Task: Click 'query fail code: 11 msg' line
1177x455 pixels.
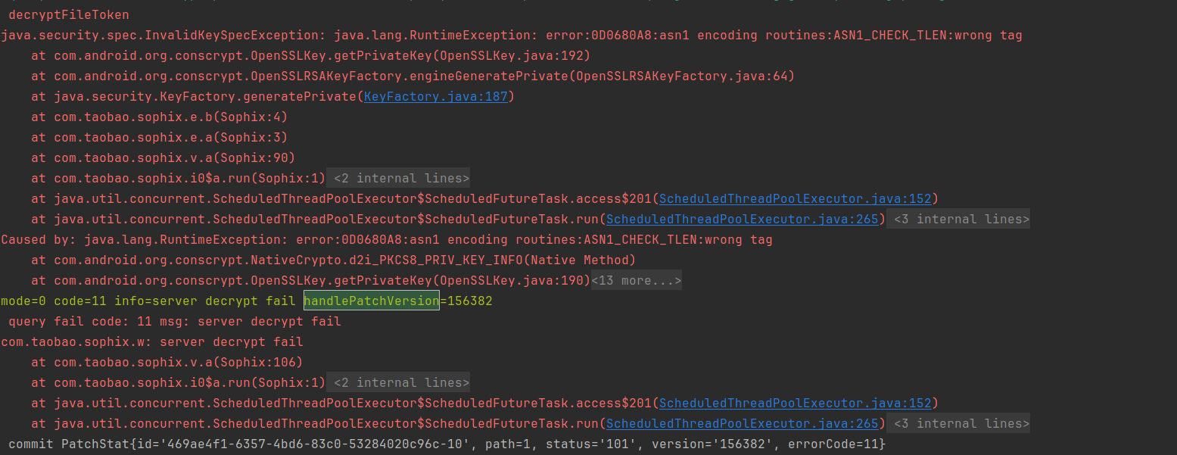Action: click(175, 321)
